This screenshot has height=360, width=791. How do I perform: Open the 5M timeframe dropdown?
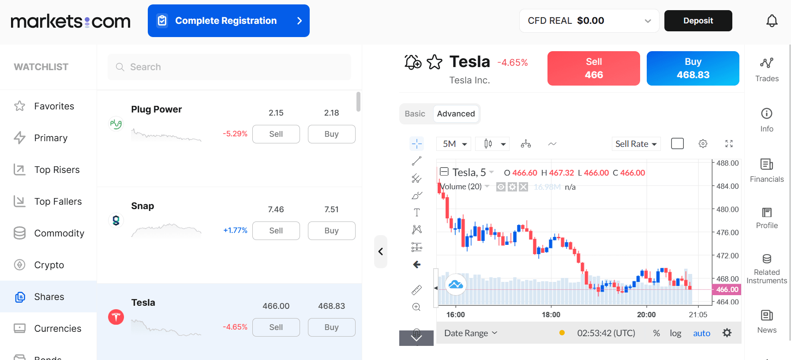click(x=453, y=143)
